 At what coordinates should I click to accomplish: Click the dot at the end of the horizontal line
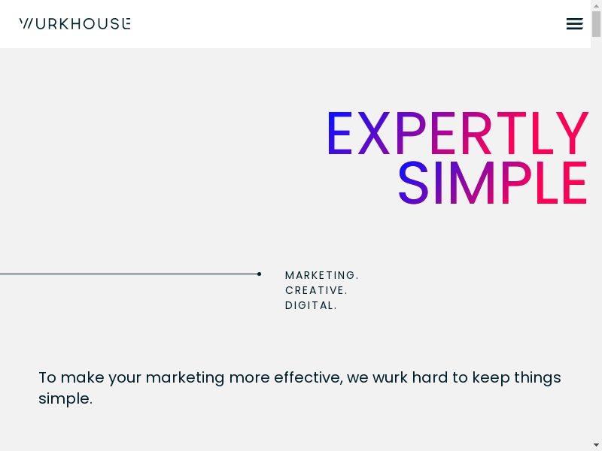(x=259, y=274)
